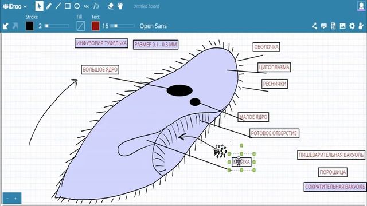
Task: Adjust the text size slider
Action: [x=122, y=26]
